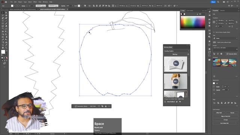This screenshot has width=240, height=135.
Task: Click the Offset Path quick action
Action: (219, 113)
